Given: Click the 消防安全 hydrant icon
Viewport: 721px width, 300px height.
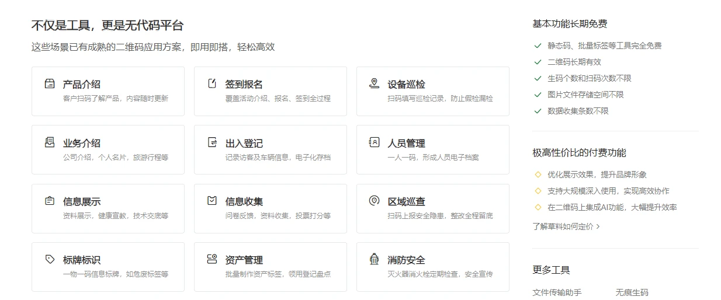Looking at the screenshot, I should [x=375, y=259].
